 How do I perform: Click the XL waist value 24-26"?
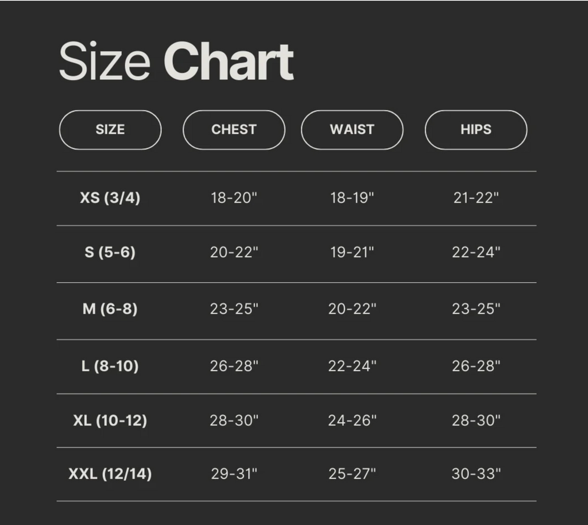[352, 420]
